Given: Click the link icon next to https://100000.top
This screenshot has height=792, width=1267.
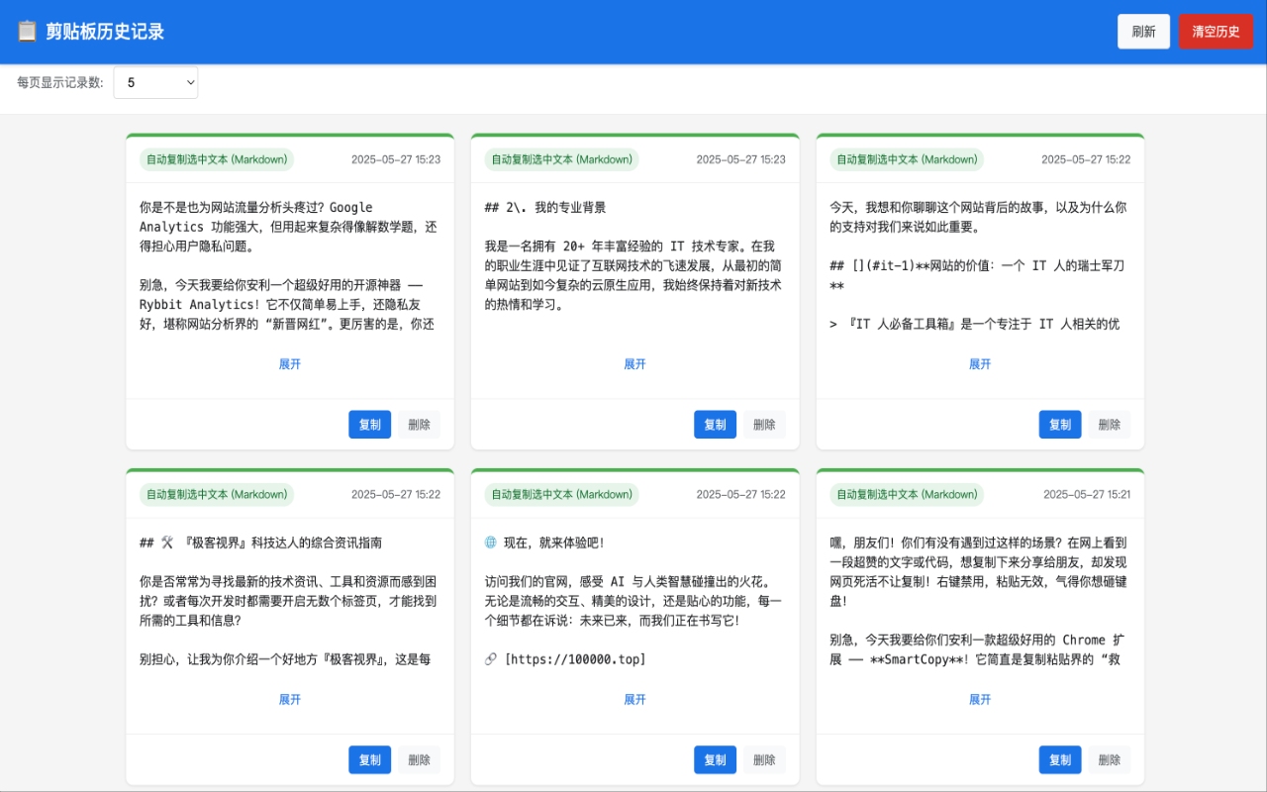Looking at the screenshot, I should coord(490,657).
